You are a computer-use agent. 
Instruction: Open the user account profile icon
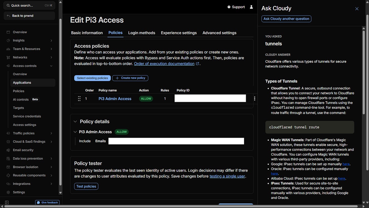251,7
